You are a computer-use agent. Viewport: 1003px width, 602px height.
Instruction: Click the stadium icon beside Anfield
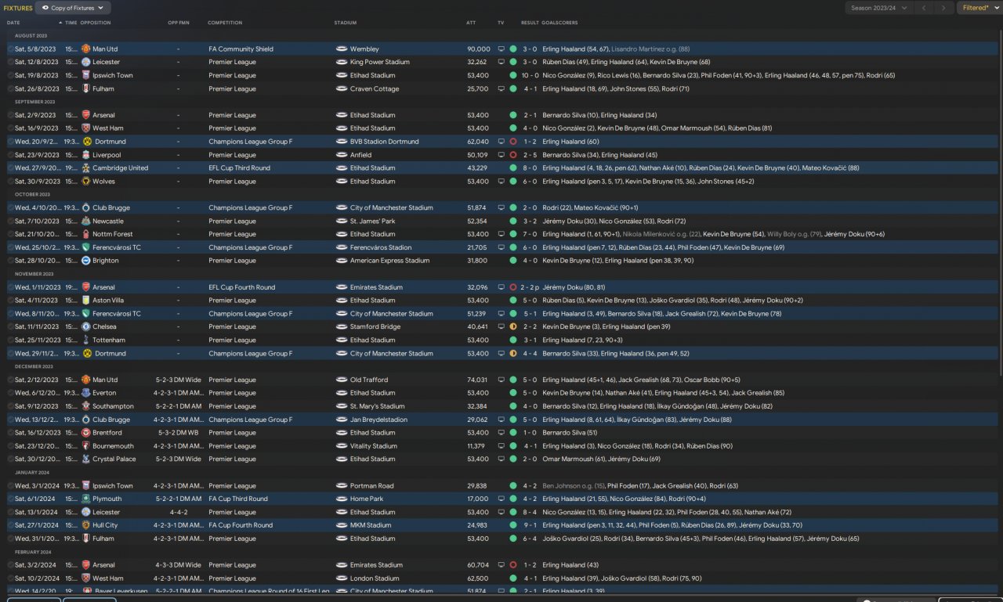pos(342,155)
